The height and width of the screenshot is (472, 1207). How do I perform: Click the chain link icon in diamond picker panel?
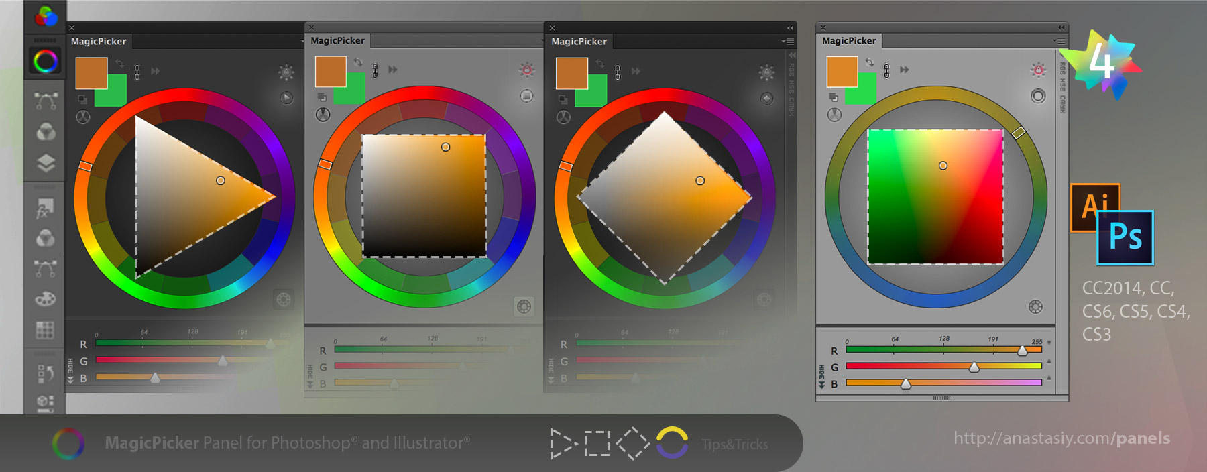click(618, 72)
